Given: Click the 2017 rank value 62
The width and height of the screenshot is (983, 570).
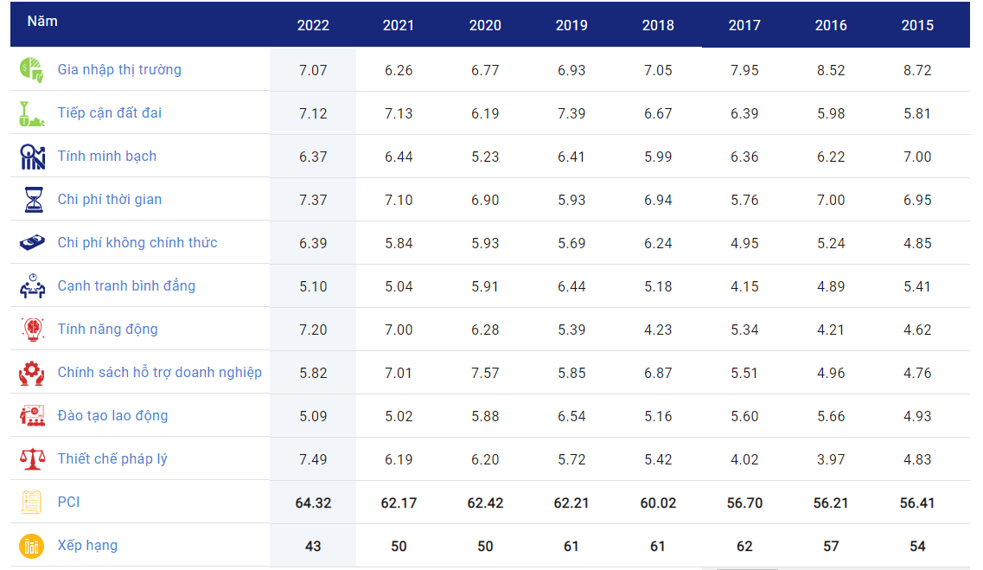Looking at the screenshot, I should tap(744, 546).
